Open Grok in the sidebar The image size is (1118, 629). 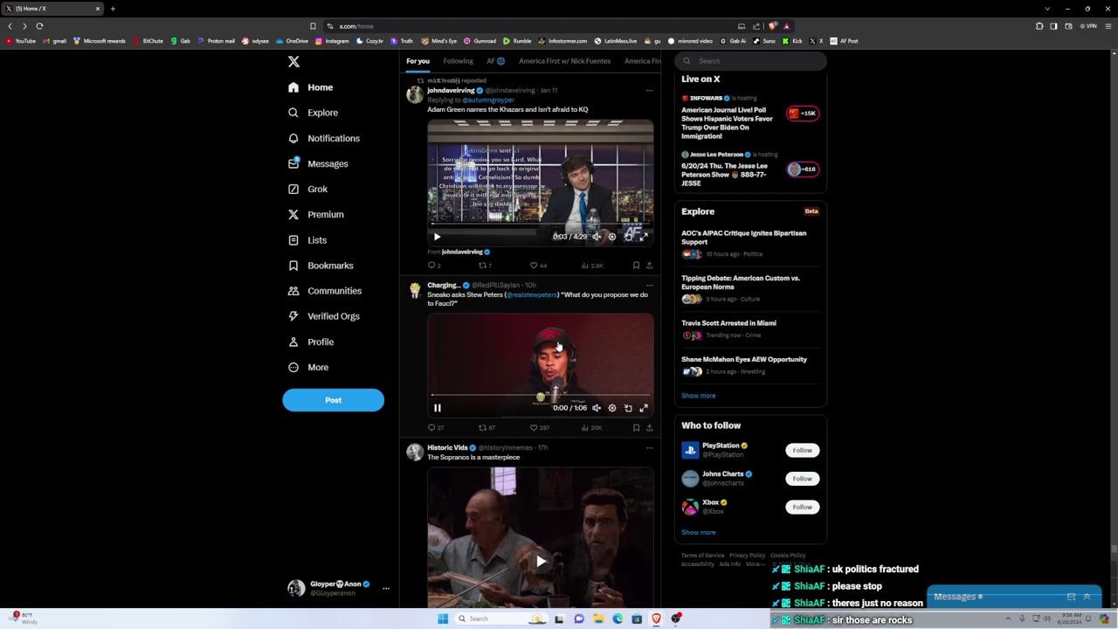point(307,189)
